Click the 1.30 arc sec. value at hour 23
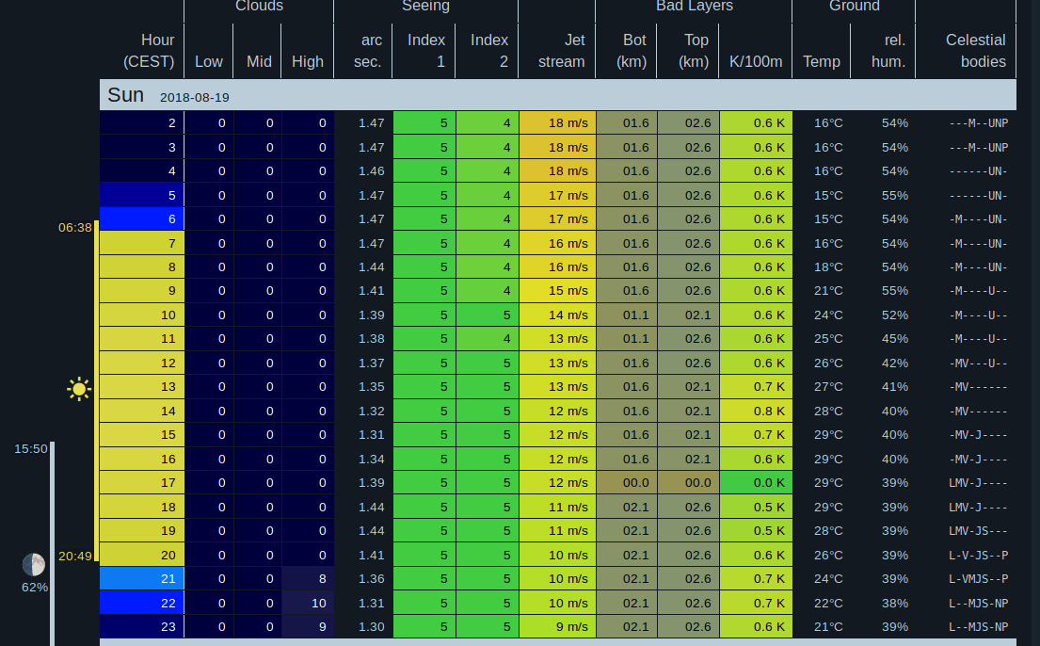 tap(363, 626)
